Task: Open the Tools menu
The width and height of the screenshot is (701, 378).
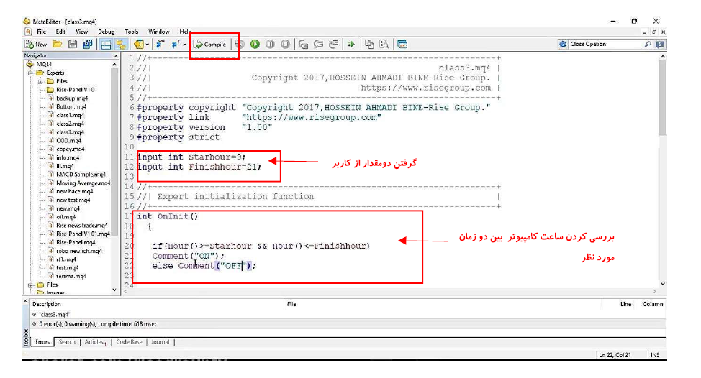Action: (132, 32)
